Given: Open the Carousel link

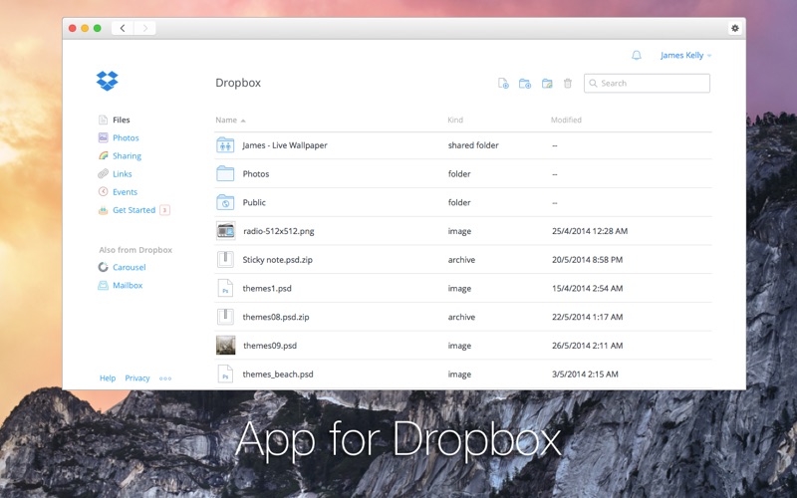Looking at the screenshot, I should pos(129,267).
